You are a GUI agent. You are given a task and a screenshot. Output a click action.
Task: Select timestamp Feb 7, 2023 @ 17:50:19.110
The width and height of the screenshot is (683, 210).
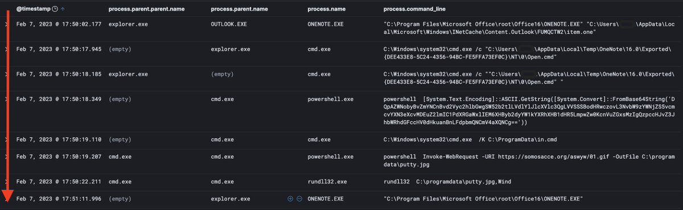[59, 139]
